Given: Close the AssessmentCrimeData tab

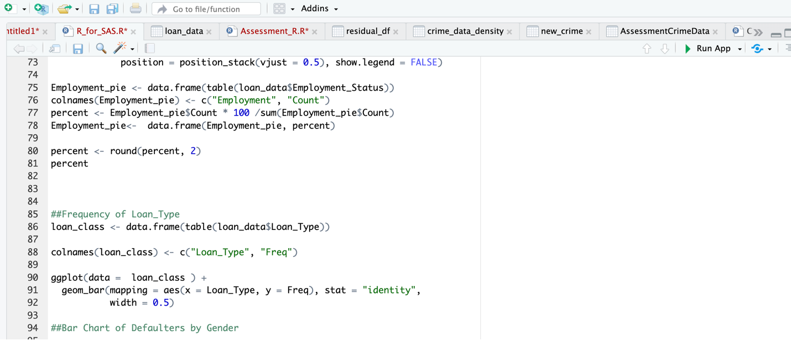Looking at the screenshot, I should pos(715,32).
